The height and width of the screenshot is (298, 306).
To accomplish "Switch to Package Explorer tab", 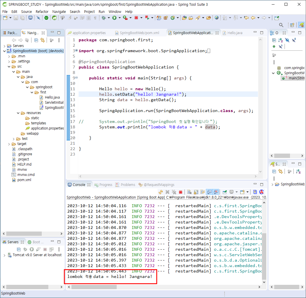I will pyautogui.click(x=10, y=33).
